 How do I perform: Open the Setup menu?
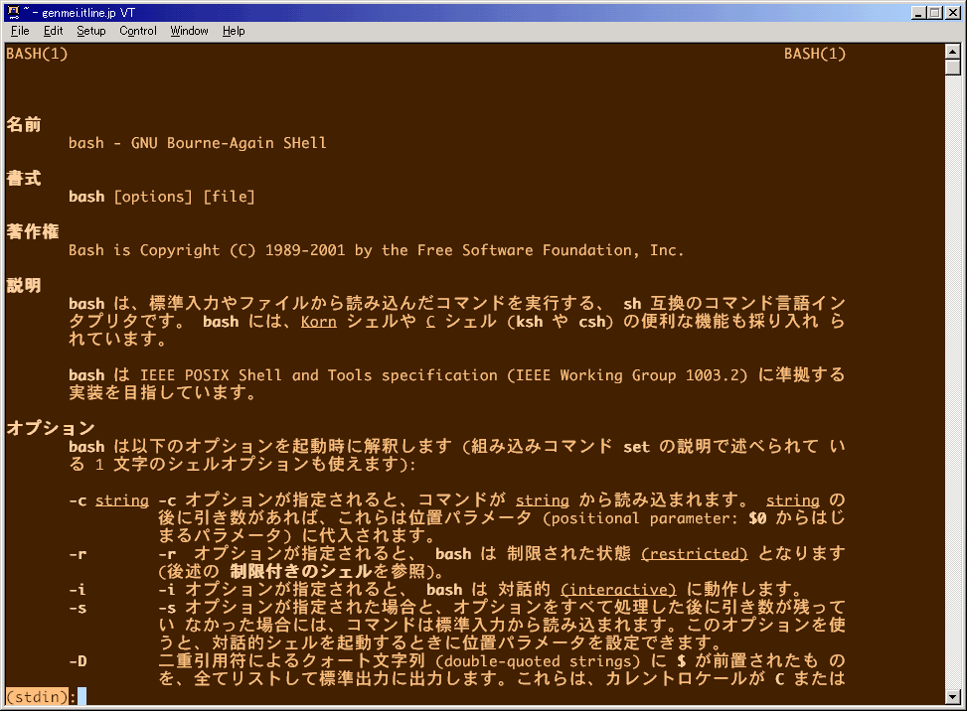[x=90, y=31]
